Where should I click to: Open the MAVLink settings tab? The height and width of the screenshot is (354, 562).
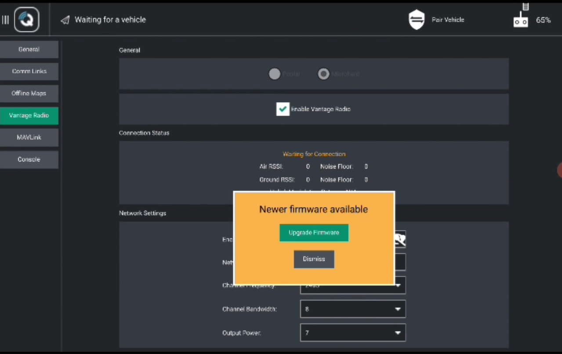[29, 138]
